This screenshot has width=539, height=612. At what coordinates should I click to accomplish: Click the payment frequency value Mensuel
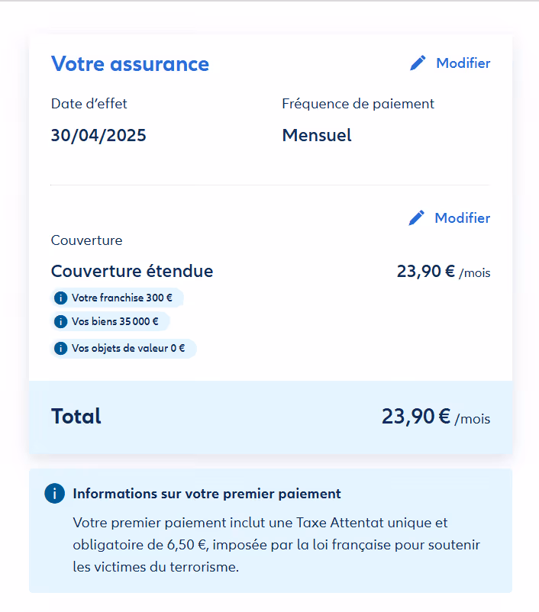point(317,136)
